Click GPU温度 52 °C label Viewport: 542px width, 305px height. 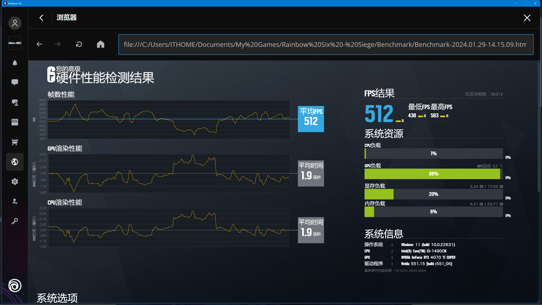pyautogui.click(x=490, y=166)
